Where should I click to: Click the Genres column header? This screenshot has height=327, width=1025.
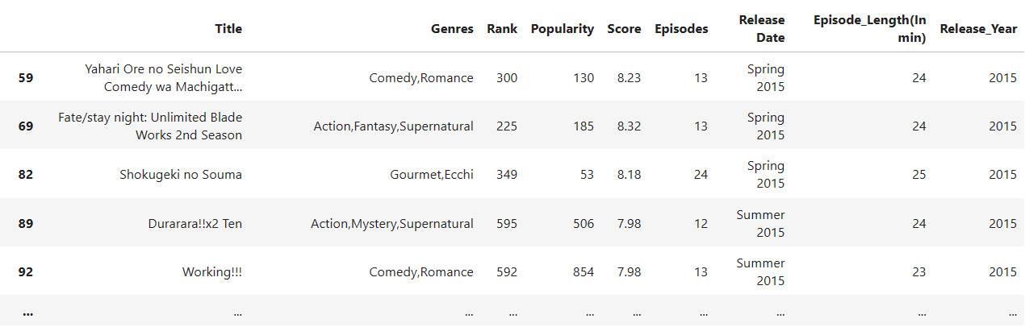click(x=452, y=29)
